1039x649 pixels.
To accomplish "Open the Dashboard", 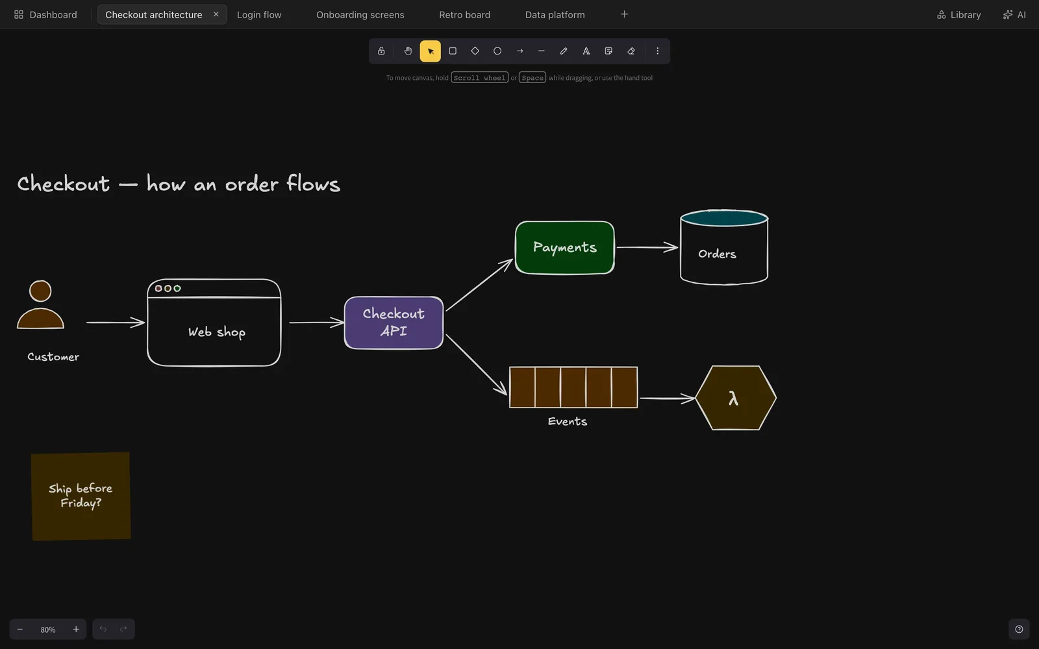I will click(x=45, y=14).
